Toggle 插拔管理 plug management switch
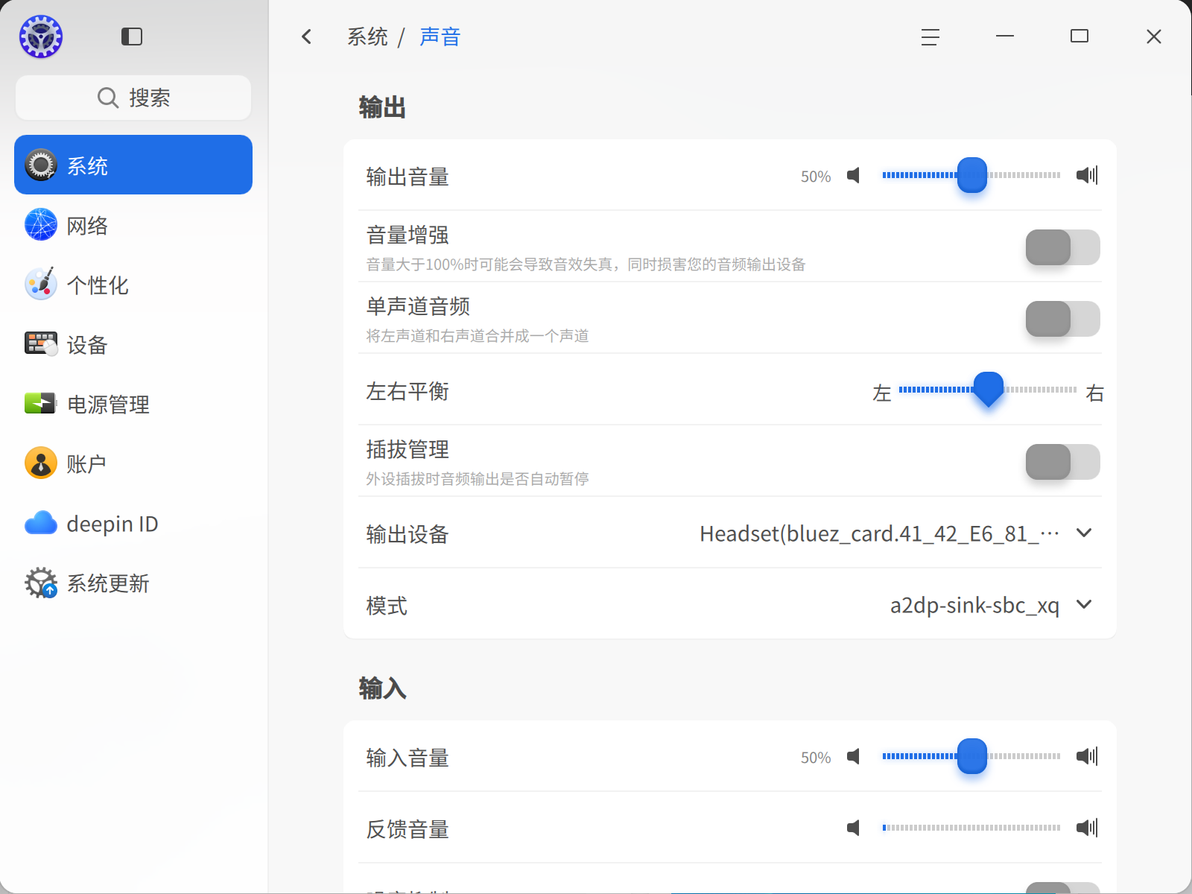Image resolution: width=1192 pixels, height=894 pixels. pos(1062,462)
